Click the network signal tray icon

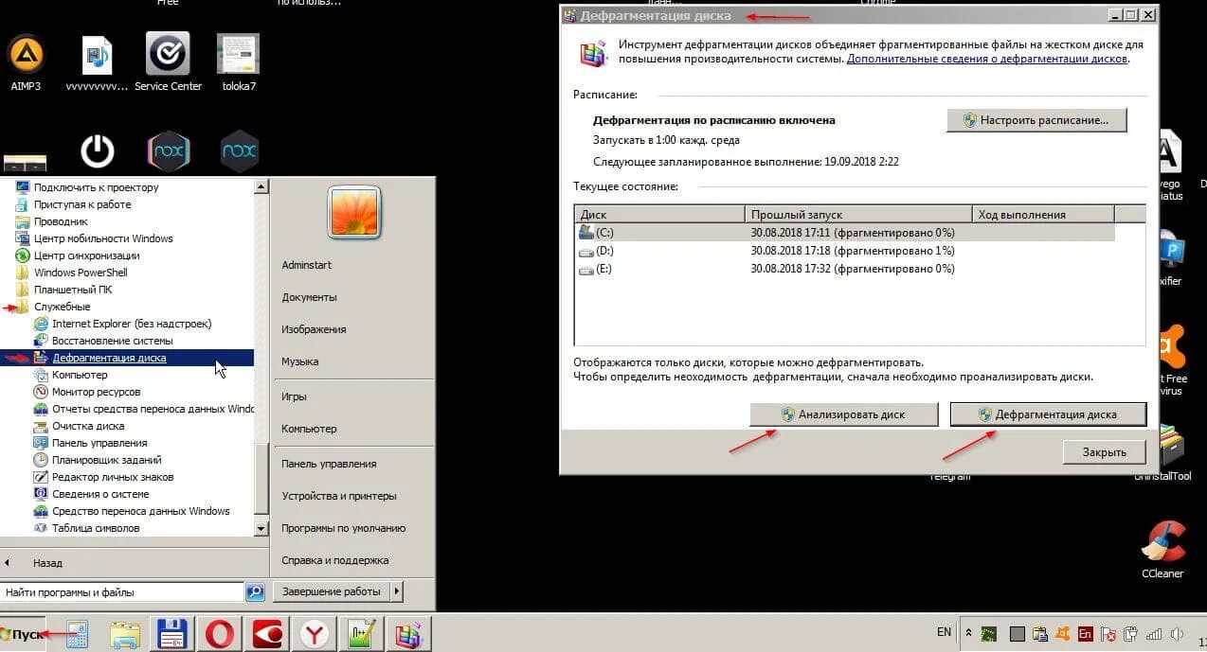point(1155,633)
